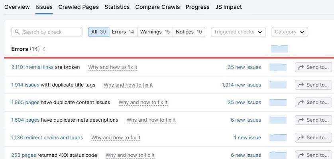
Task: Click the Send to arrow for broken internal links
Action: (301, 68)
